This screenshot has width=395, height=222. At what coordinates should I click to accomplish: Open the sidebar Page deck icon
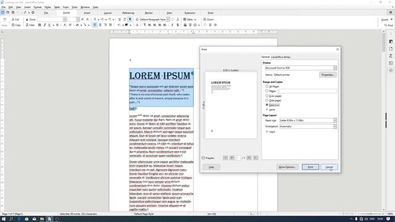pyautogui.click(x=391, y=49)
